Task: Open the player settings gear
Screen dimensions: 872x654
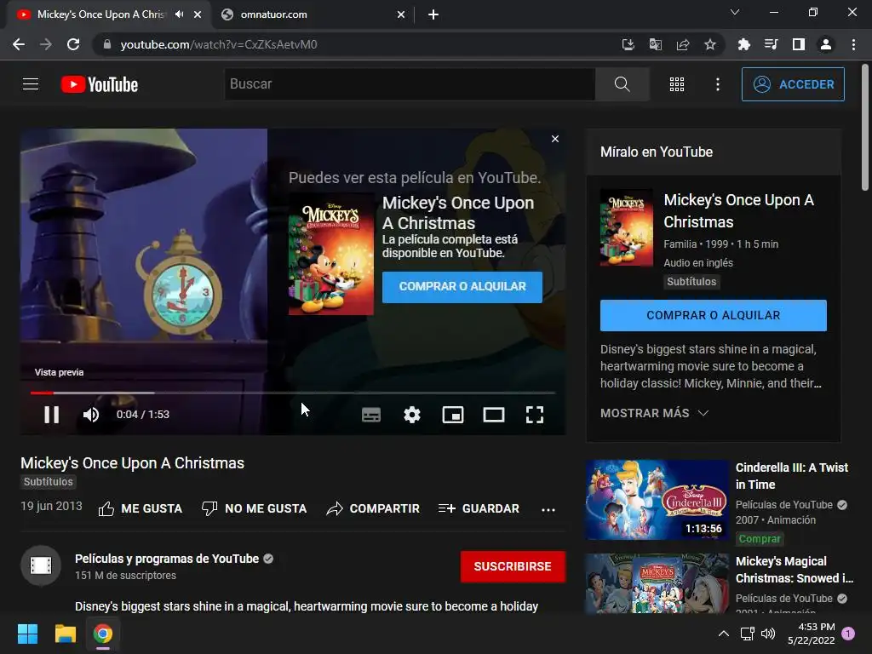Action: [x=412, y=415]
